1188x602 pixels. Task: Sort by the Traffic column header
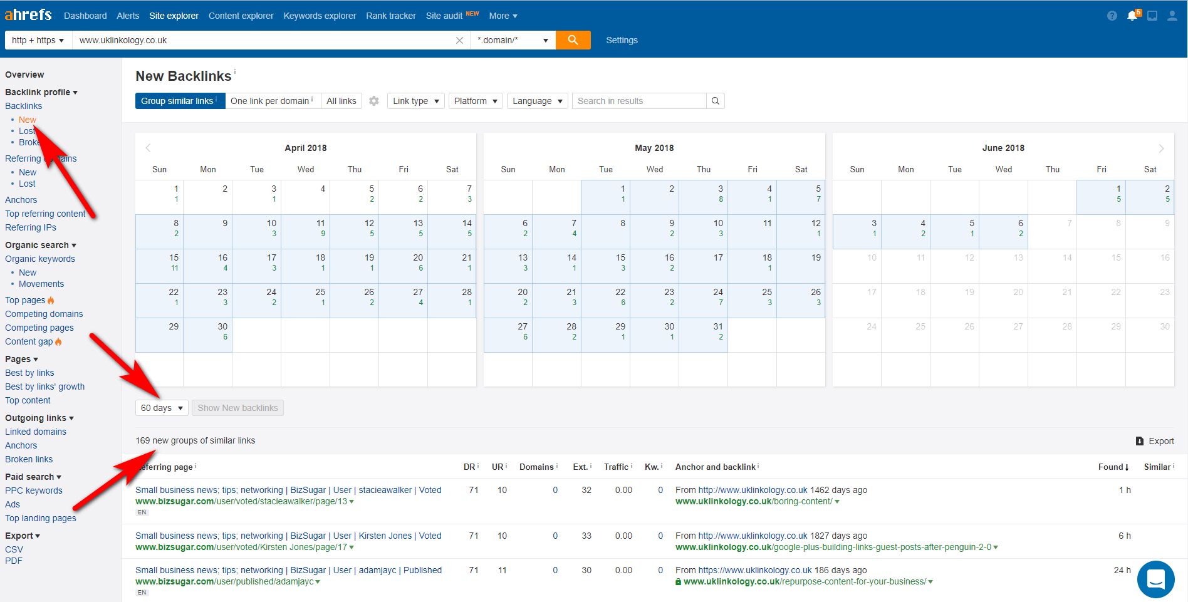(616, 467)
